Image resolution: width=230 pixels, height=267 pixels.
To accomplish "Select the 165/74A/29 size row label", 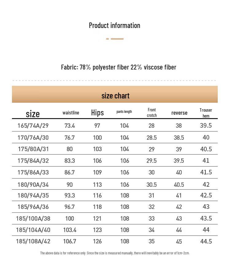I will point(33,126).
